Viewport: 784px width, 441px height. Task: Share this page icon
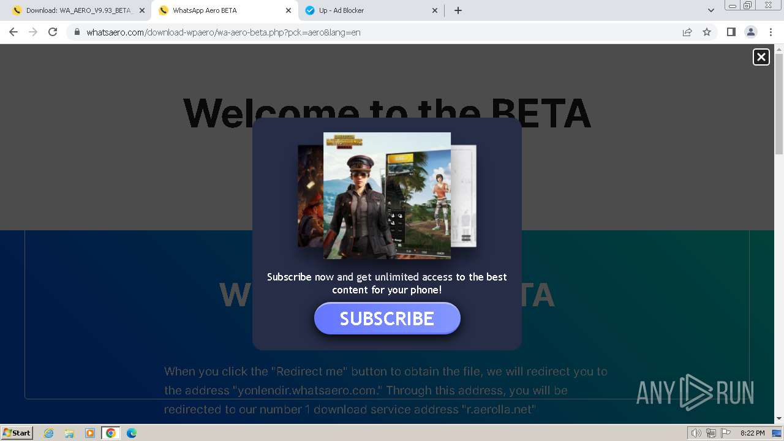[687, 32]
